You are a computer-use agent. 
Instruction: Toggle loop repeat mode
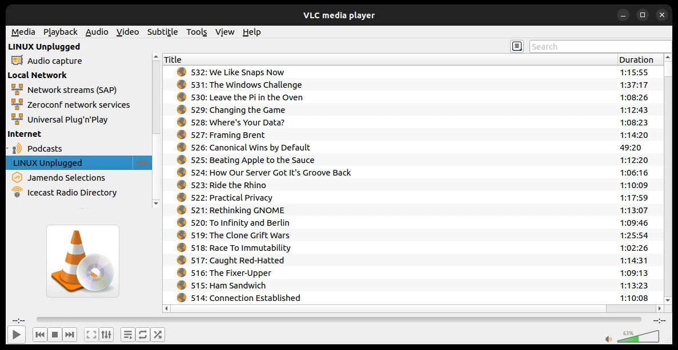(143, 335)
